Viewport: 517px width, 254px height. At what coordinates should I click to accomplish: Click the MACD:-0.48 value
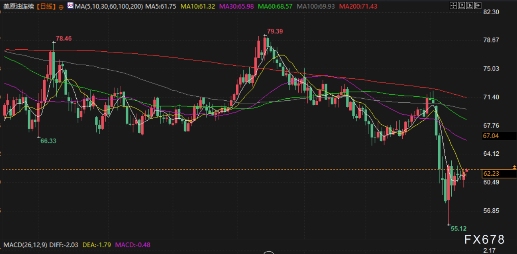[x=133, y=245]
